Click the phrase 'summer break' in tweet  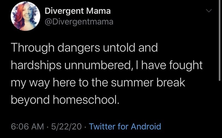point(148,83)
